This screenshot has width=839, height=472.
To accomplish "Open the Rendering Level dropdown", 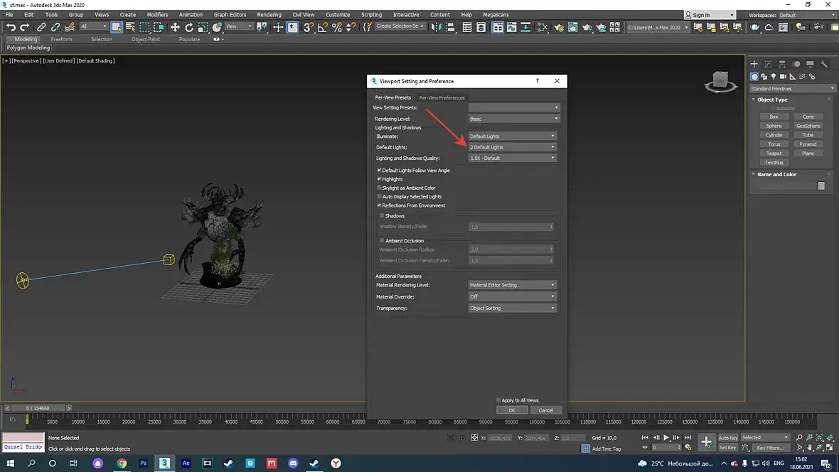I will (x=512, y=119).
